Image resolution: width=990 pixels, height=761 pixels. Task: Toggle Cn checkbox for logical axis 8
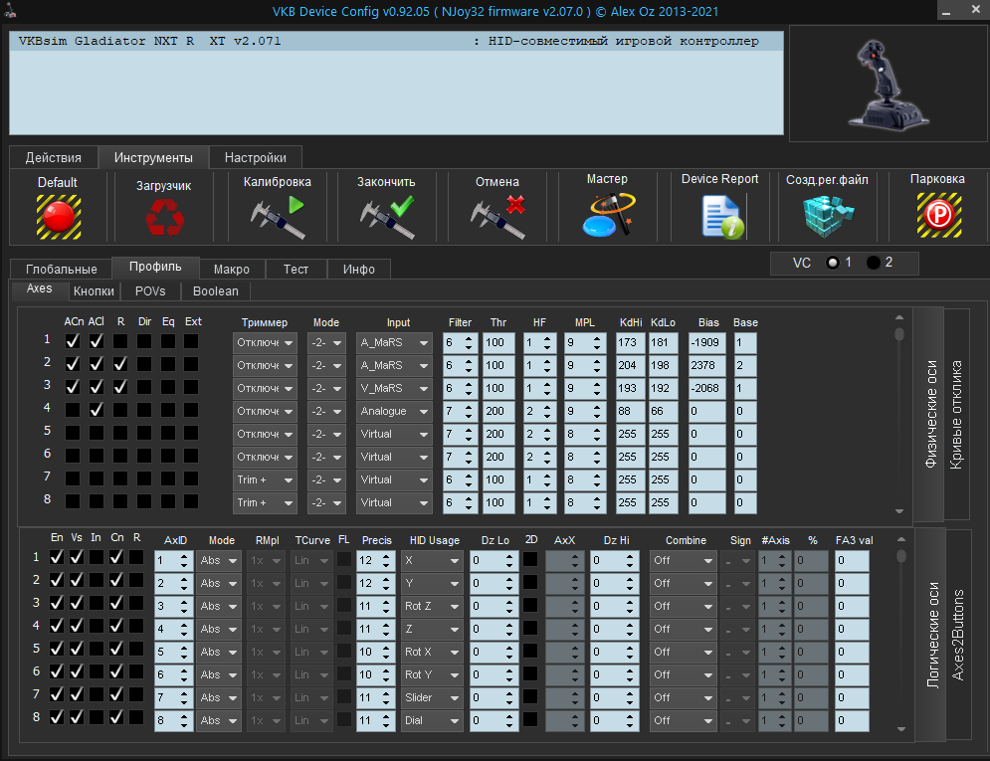116,717
